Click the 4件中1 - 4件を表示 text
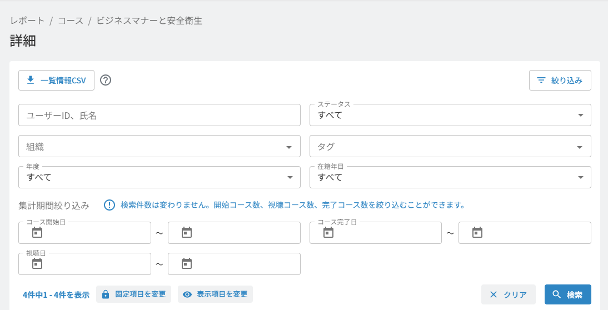608x310 pixels. (56, 295)
